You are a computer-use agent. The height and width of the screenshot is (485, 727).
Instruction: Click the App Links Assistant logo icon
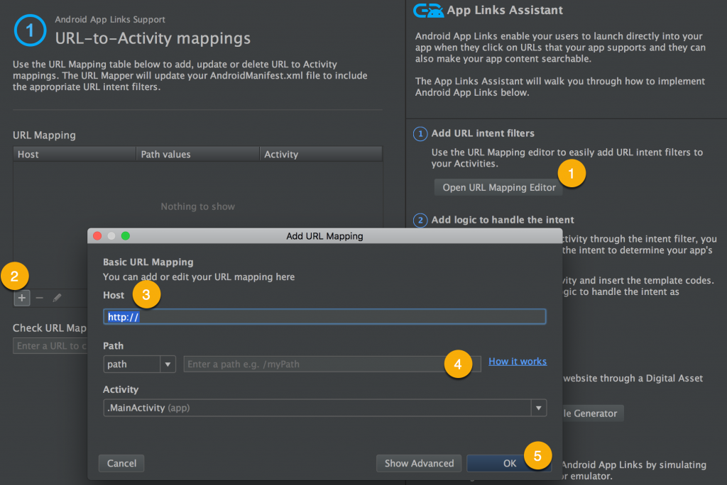coord(428,10)
